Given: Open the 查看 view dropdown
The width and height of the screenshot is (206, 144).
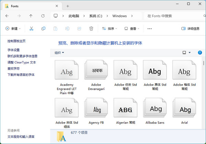Looking at the screenshot, I should 132,29.
